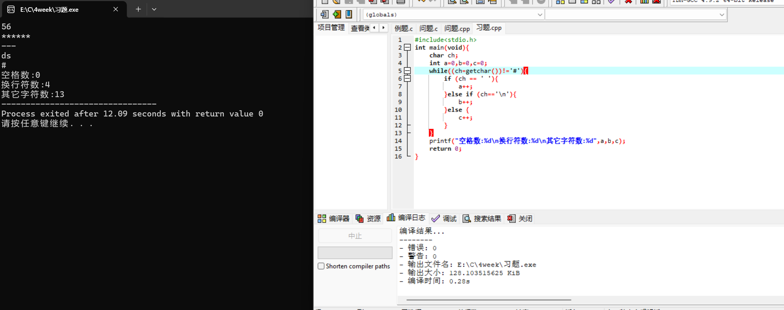Switch to 项目管理 side panel tab
The image size is (784, 310).
point(331,28)
